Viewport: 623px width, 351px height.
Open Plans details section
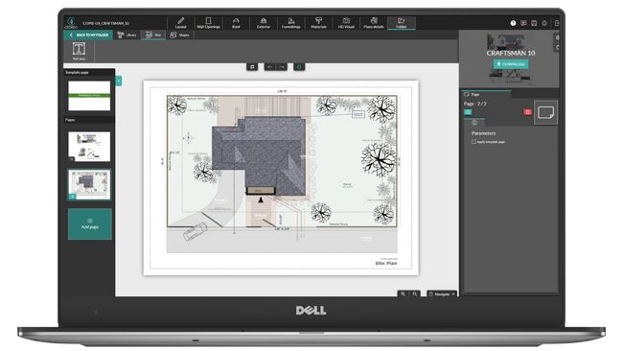coord(374,23)
